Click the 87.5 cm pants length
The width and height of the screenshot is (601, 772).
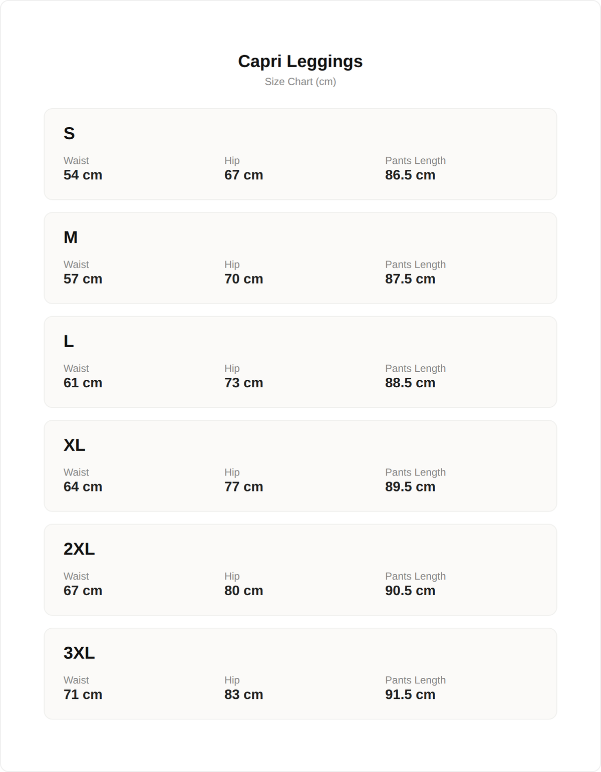click(x=410, y=279)
